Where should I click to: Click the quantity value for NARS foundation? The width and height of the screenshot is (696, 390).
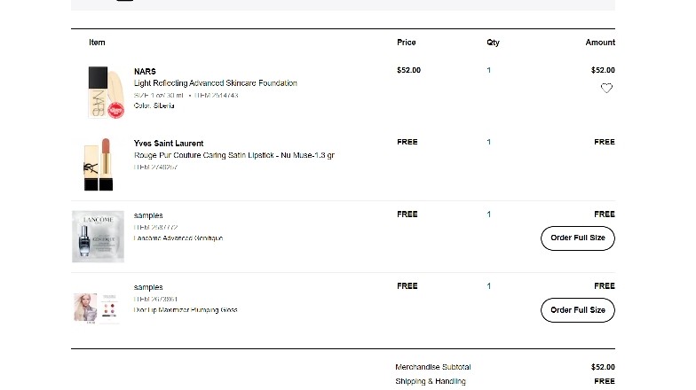[488, 70]
